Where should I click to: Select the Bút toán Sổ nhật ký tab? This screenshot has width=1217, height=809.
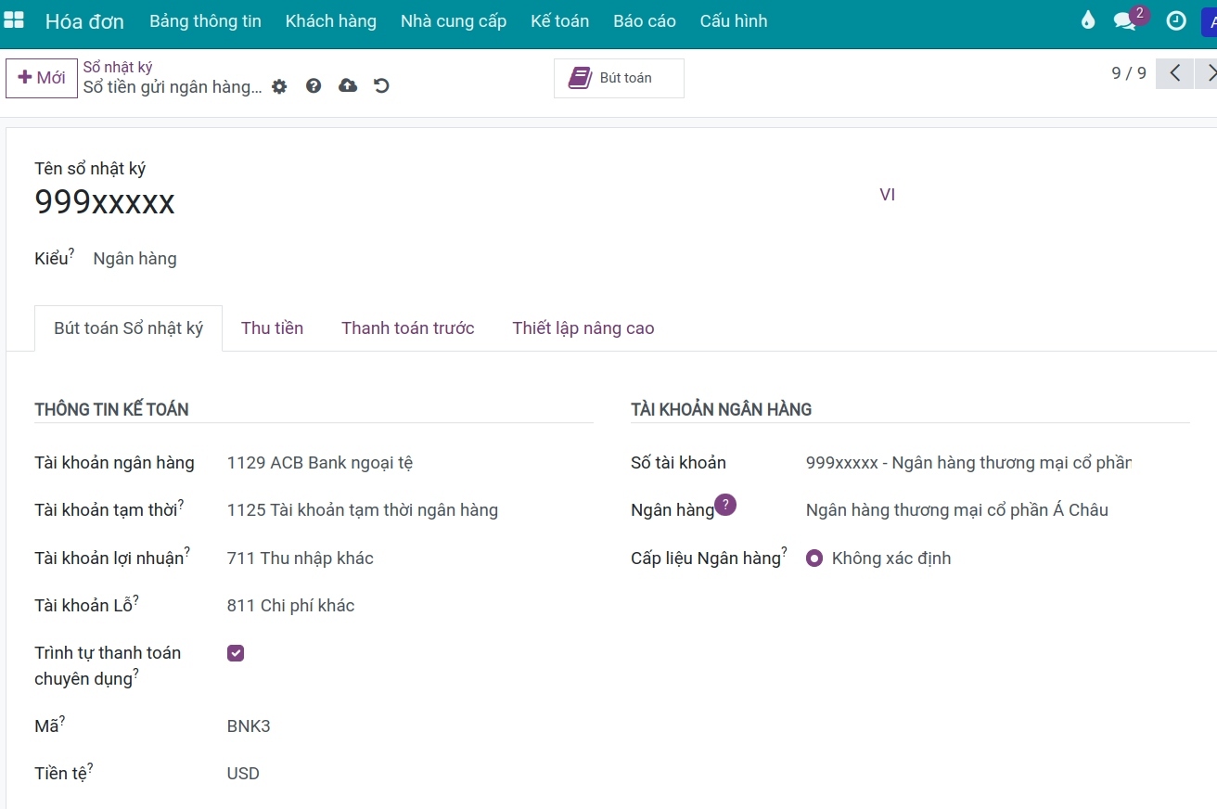(x=128, y=328)
